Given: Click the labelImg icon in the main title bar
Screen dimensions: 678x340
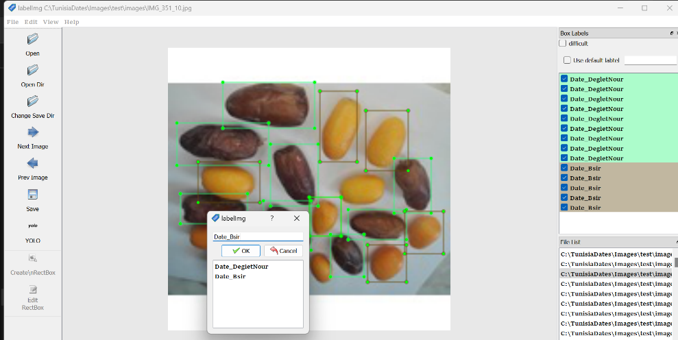Looking at the screenshot, I should pyautogui.click(x=12, y=8).
